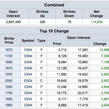The height and width of the screenshot is (109, 109).
Task: Click type C in the 2000 row
Action: 41,81
